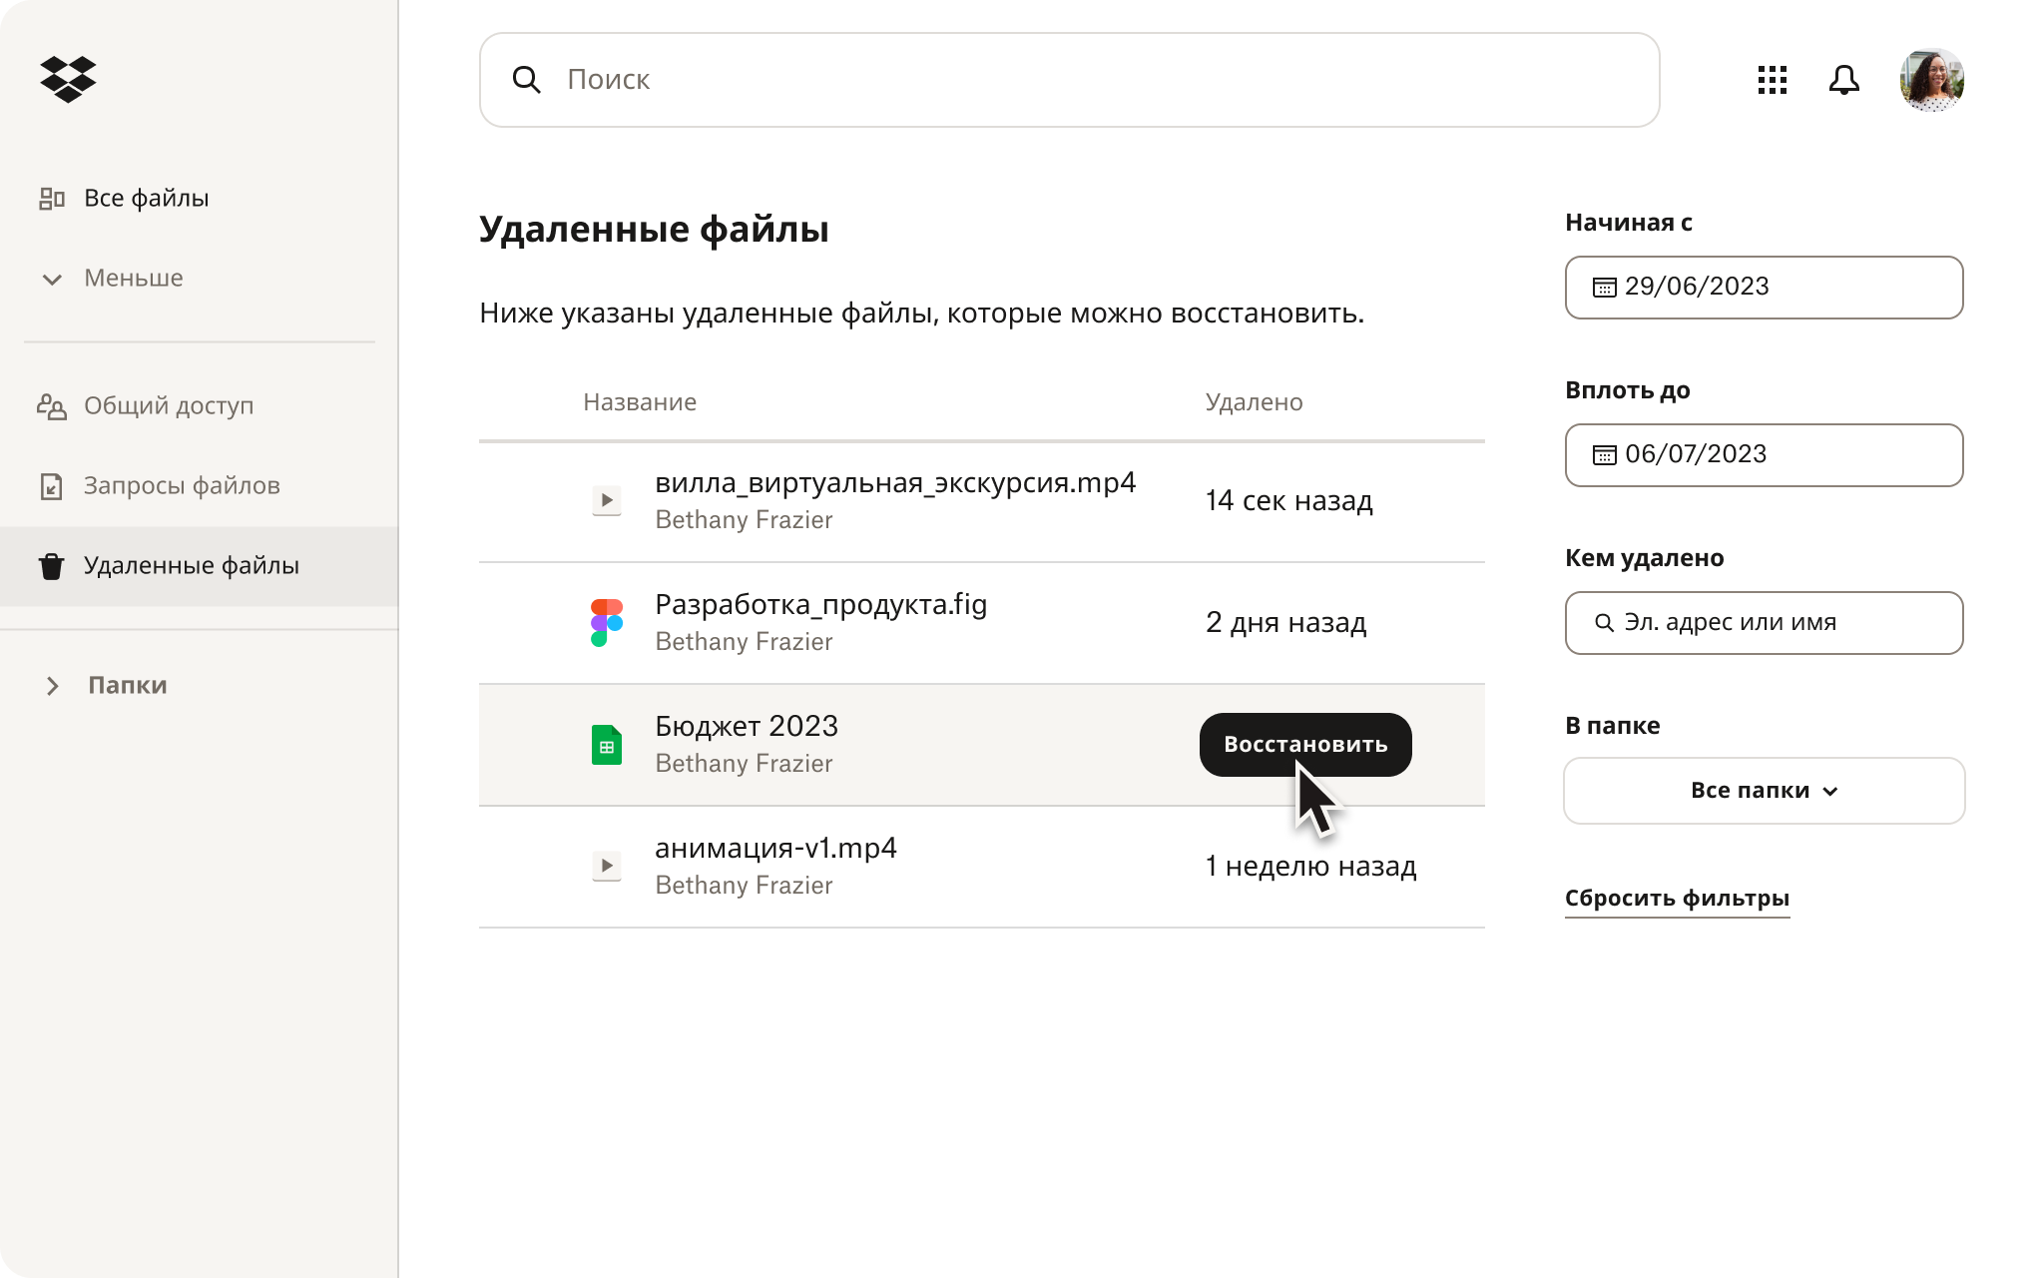Click the Общий доступ people icon

click(52, 406)
